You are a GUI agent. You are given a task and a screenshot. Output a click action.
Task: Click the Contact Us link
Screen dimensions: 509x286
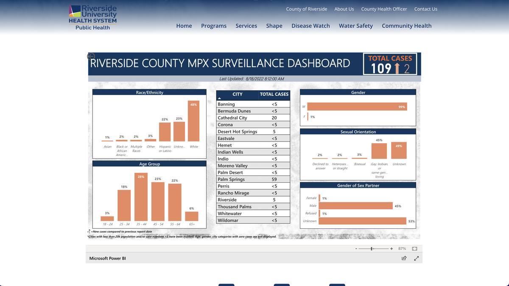425,9
